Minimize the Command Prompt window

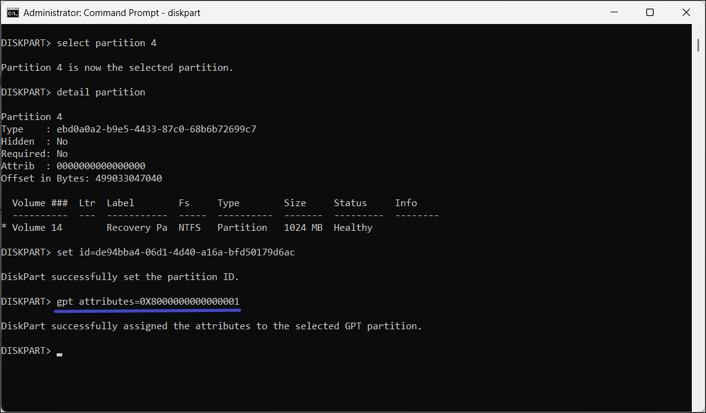(614, 12)
